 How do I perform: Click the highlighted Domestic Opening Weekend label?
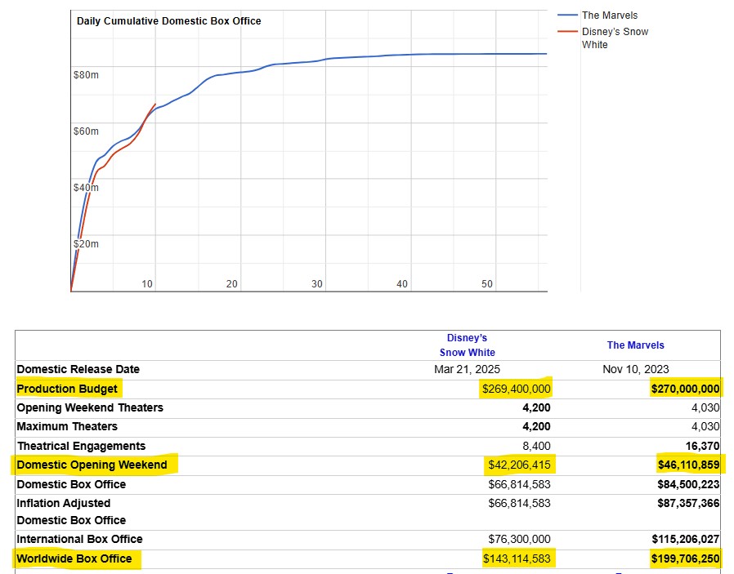(92, 465)
